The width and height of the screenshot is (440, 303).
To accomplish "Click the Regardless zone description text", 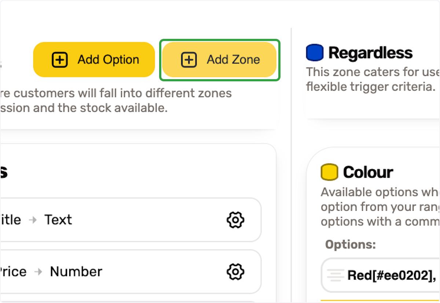I will tap(373, 79).
